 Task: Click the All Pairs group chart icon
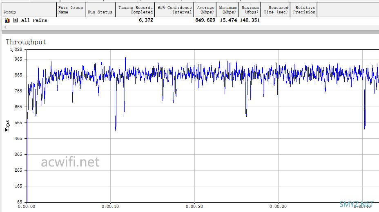pos(7,20)
